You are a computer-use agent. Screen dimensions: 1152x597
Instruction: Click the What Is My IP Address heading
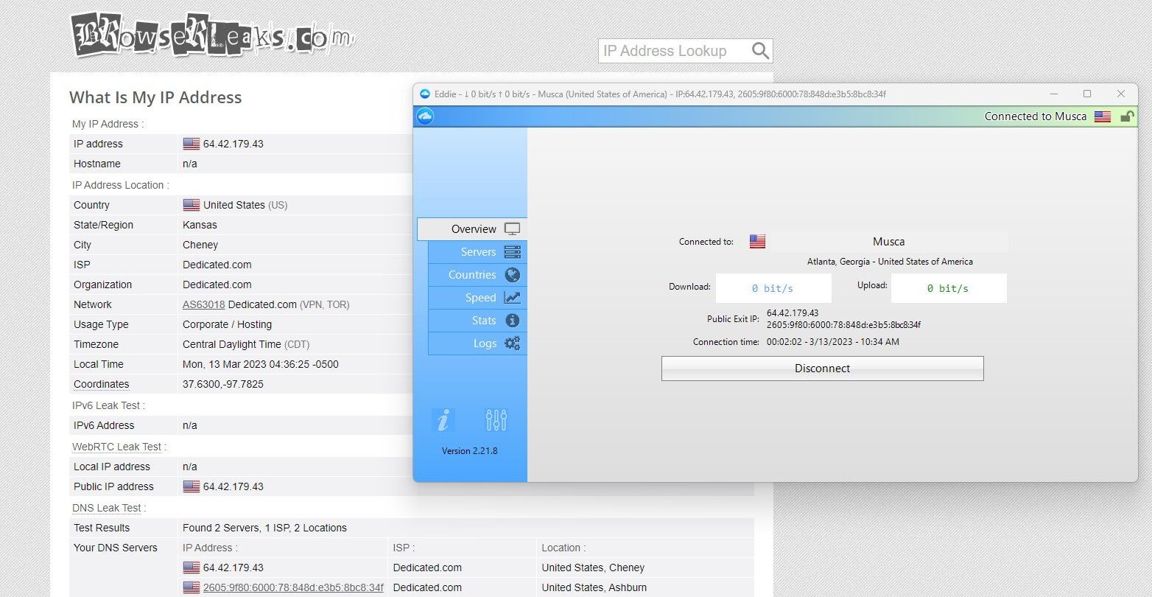(155, 97)
